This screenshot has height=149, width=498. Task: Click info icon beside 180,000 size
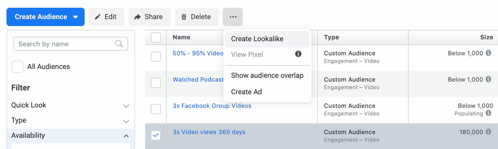488,132
